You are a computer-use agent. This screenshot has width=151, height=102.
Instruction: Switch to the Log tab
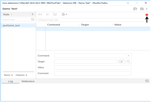[x=10, y=81]
